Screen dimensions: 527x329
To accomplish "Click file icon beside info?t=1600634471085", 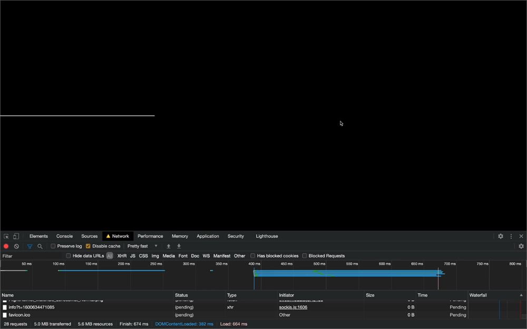I will pos(5,307).
